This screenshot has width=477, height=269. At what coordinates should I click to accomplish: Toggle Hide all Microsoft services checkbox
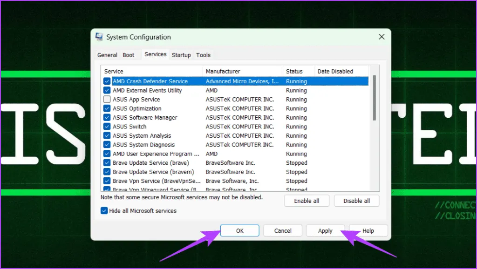[104, 211]
